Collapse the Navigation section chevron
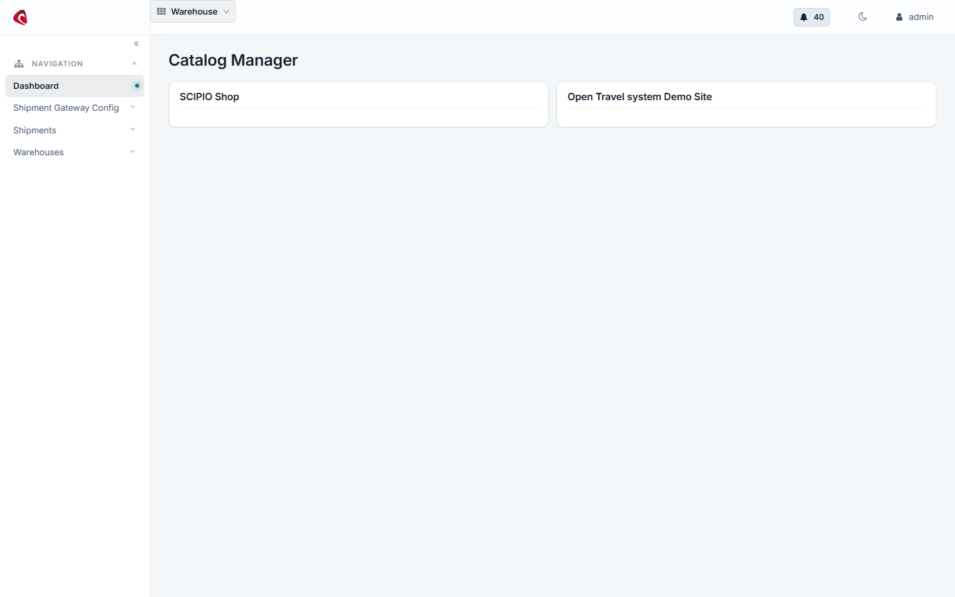 point(134,64)
